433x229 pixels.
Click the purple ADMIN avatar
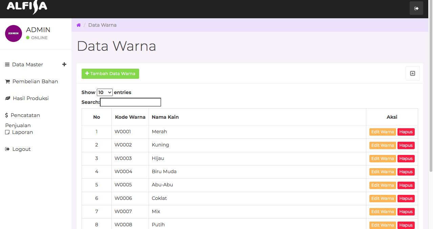click(14, 33)
